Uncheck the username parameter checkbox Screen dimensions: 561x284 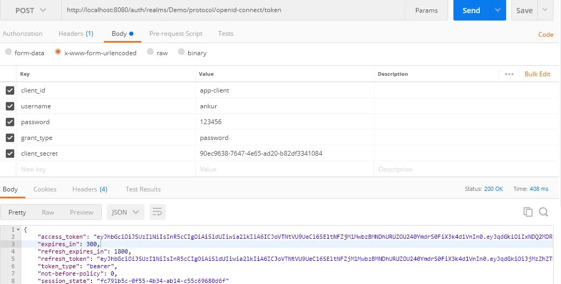pos(10,106)
